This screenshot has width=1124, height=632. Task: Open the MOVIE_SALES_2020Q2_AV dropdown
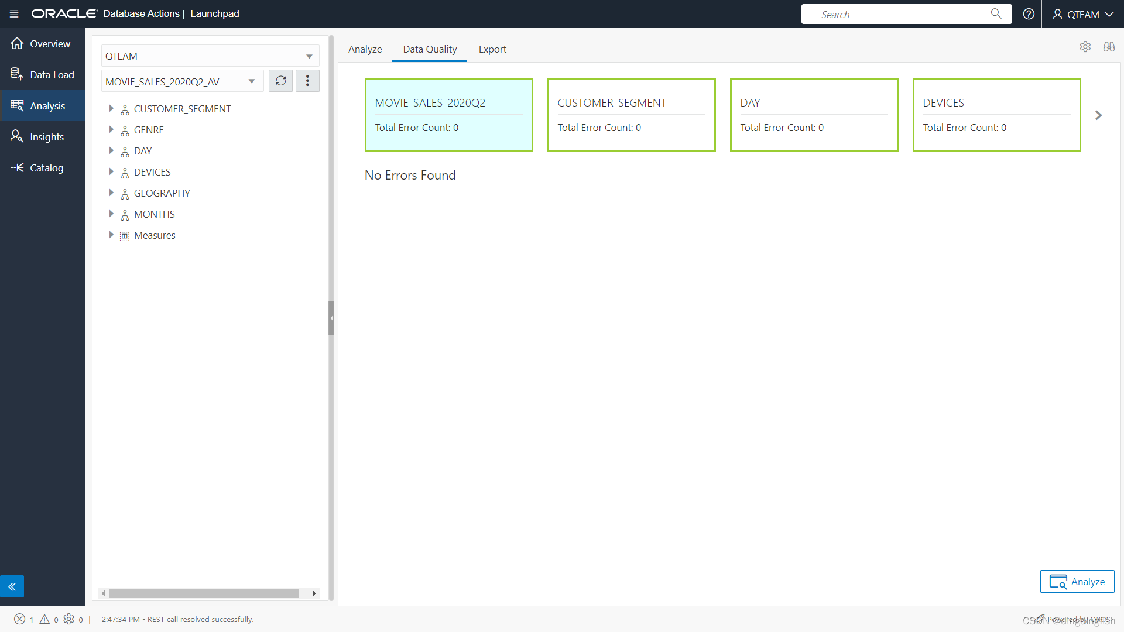[x=252, y=81]
